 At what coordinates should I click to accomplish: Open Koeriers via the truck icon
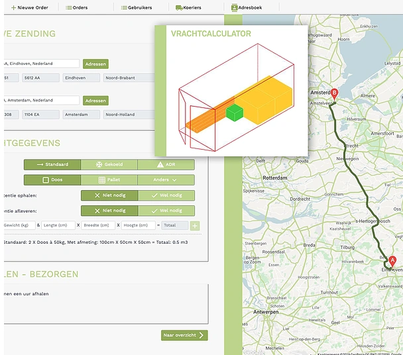point(179,7)
